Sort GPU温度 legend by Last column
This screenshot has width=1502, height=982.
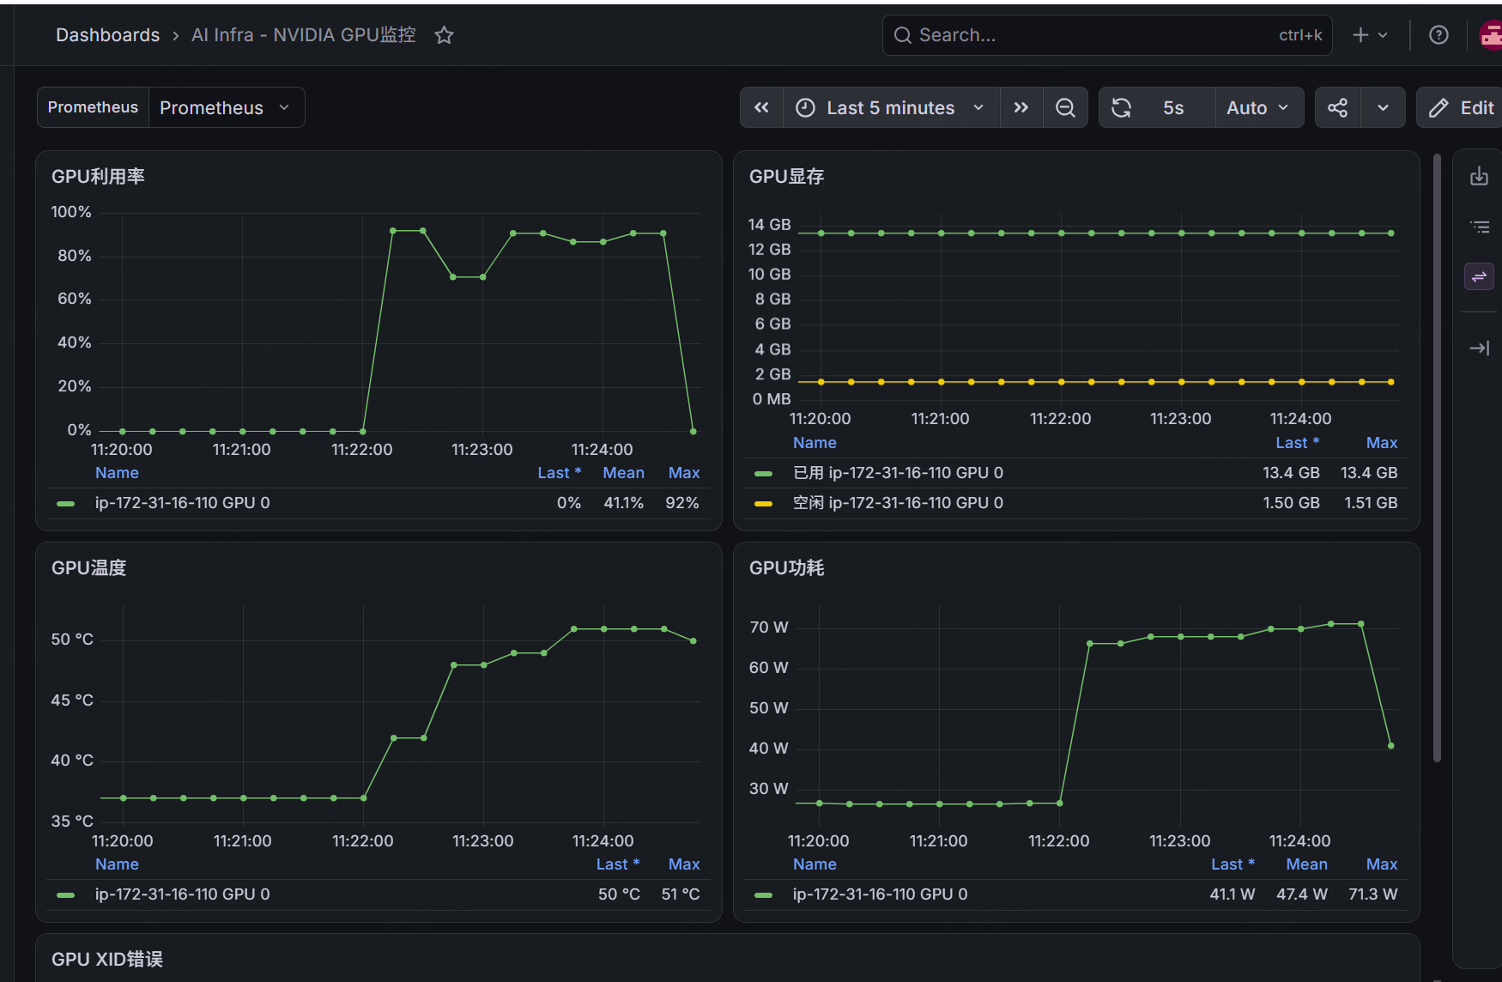coord(618,864)
